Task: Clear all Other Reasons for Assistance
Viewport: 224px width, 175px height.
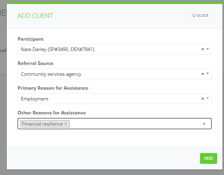Action: coord(204,124)
